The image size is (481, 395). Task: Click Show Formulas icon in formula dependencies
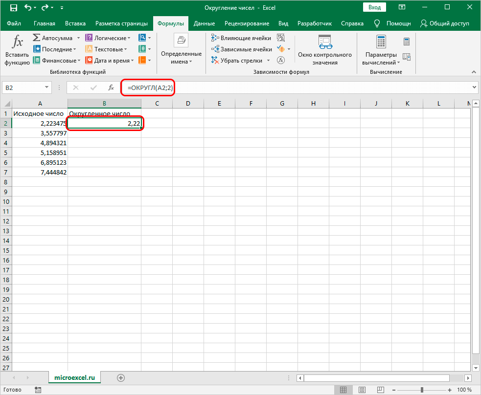(281, 38)
